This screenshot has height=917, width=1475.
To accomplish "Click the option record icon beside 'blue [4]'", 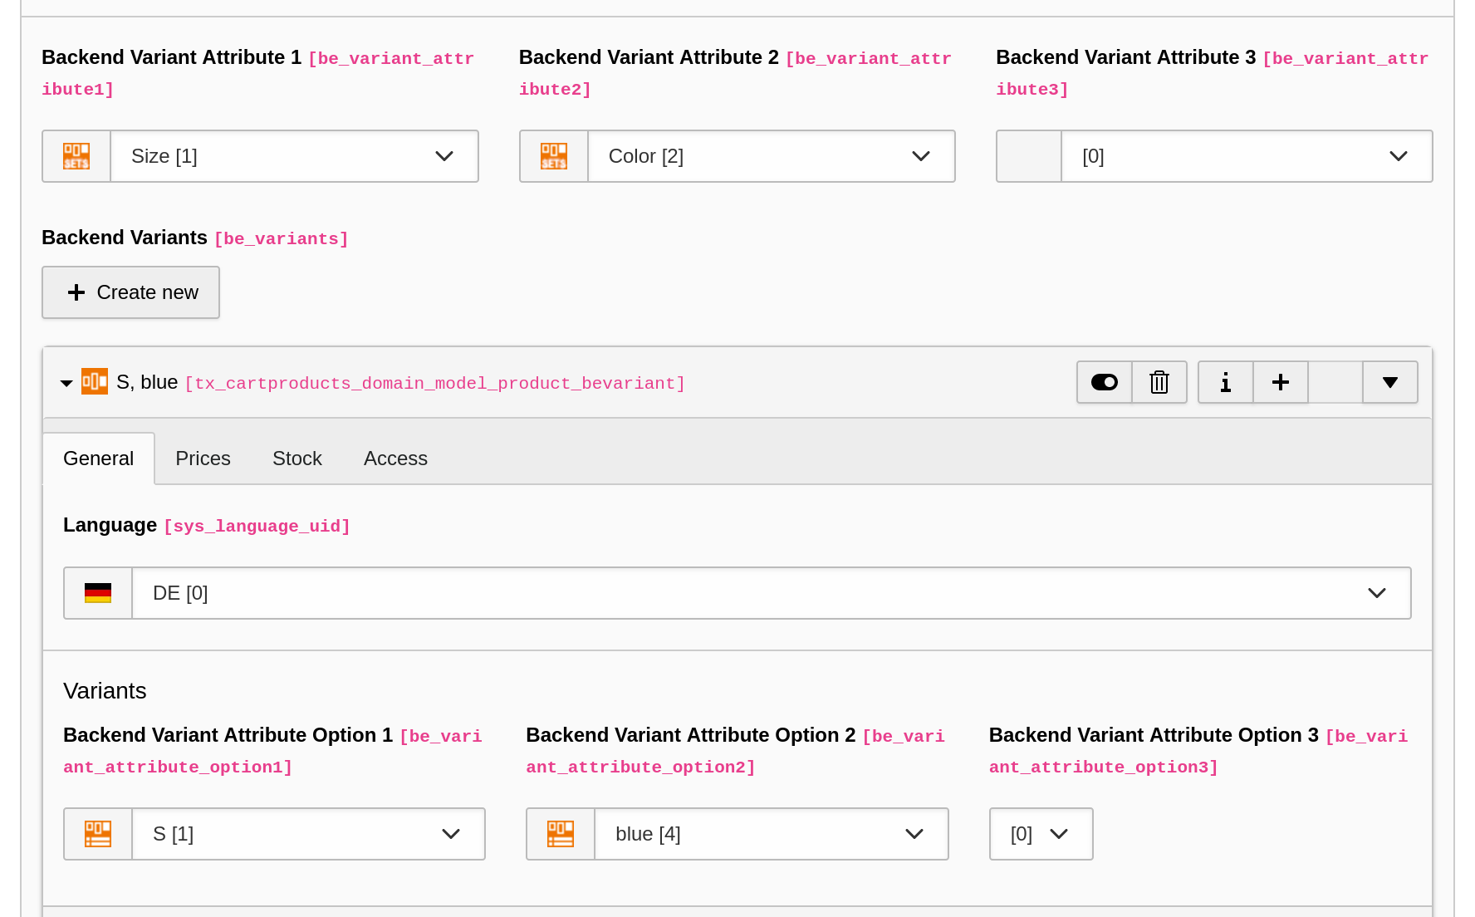I will click(561, 833).
